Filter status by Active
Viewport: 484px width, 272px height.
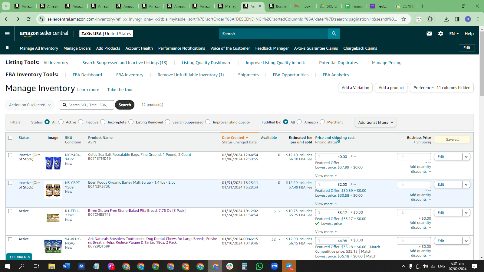(x=61, y=122)
